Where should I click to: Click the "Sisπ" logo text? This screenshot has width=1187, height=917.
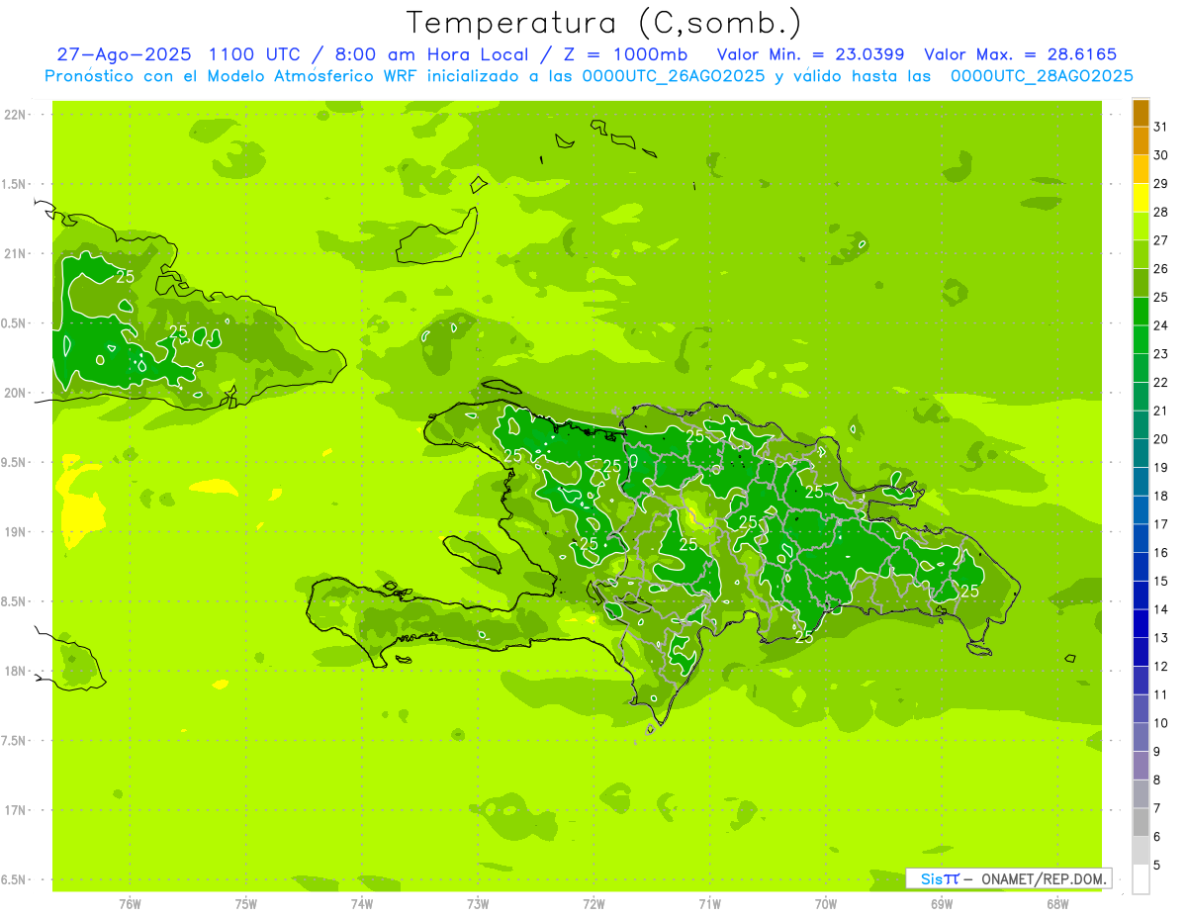coord(939,878)
